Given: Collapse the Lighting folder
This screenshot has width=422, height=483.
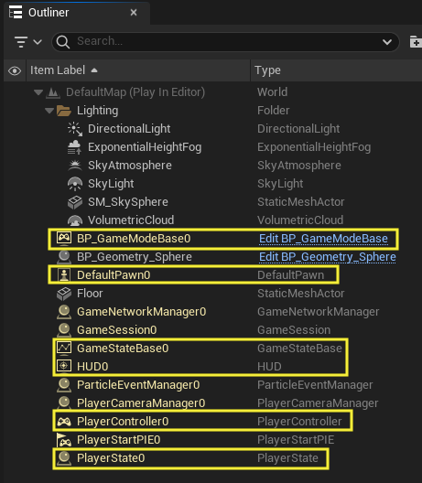Looking at the screenshot, I should (x=49, y=111).
